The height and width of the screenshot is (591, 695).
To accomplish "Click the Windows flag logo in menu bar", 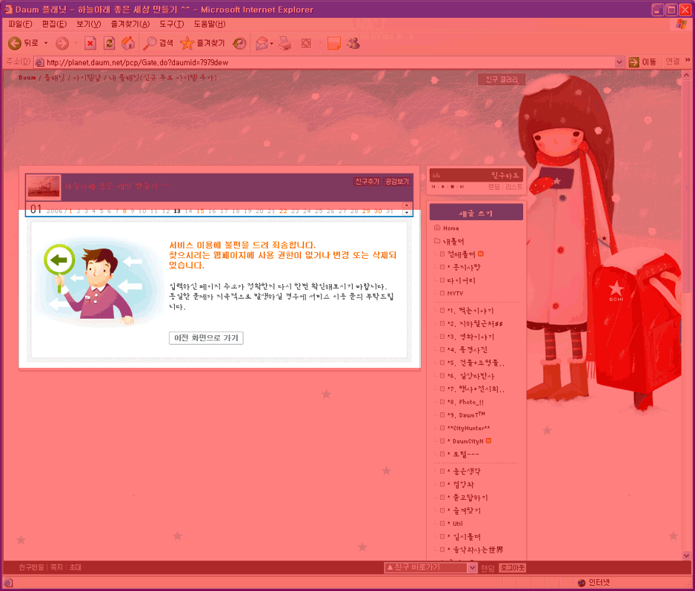I will pos(681,24).
